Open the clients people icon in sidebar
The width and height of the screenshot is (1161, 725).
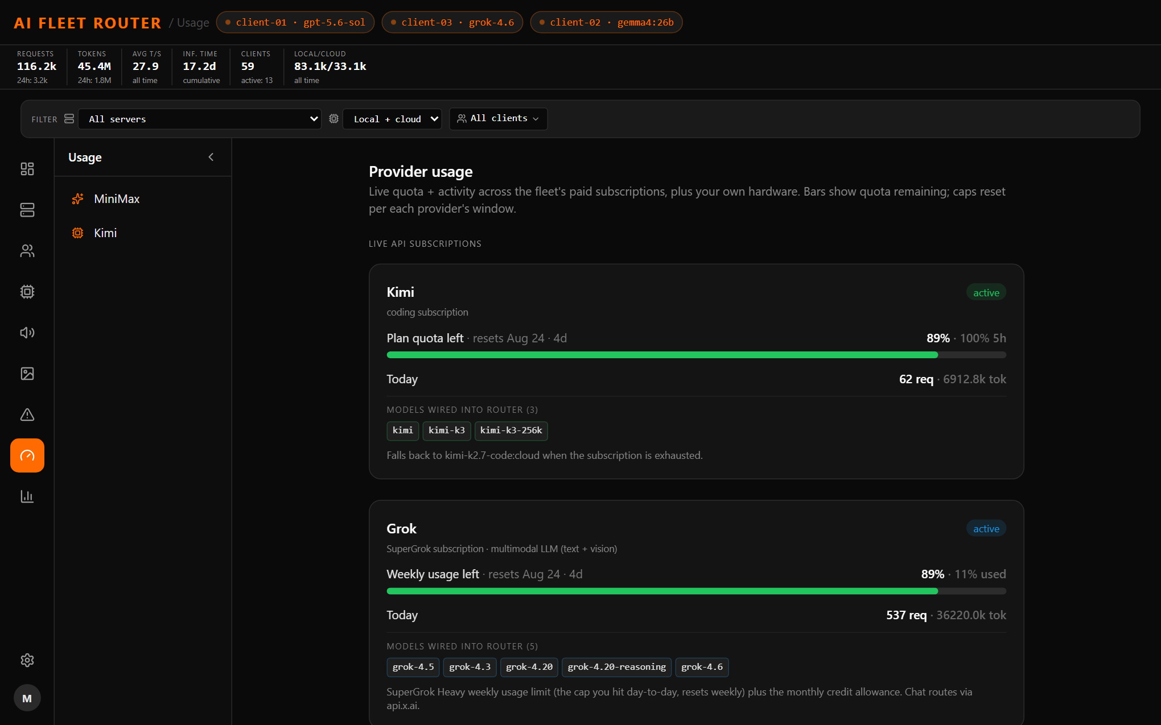point(27,251)
